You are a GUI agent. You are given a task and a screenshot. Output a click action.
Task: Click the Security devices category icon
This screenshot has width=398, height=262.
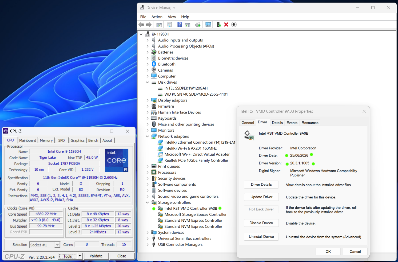point(154,178)
